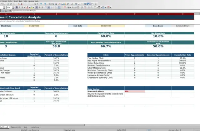Toggle Align Right
200x131 pixels.
coord(42,7)
